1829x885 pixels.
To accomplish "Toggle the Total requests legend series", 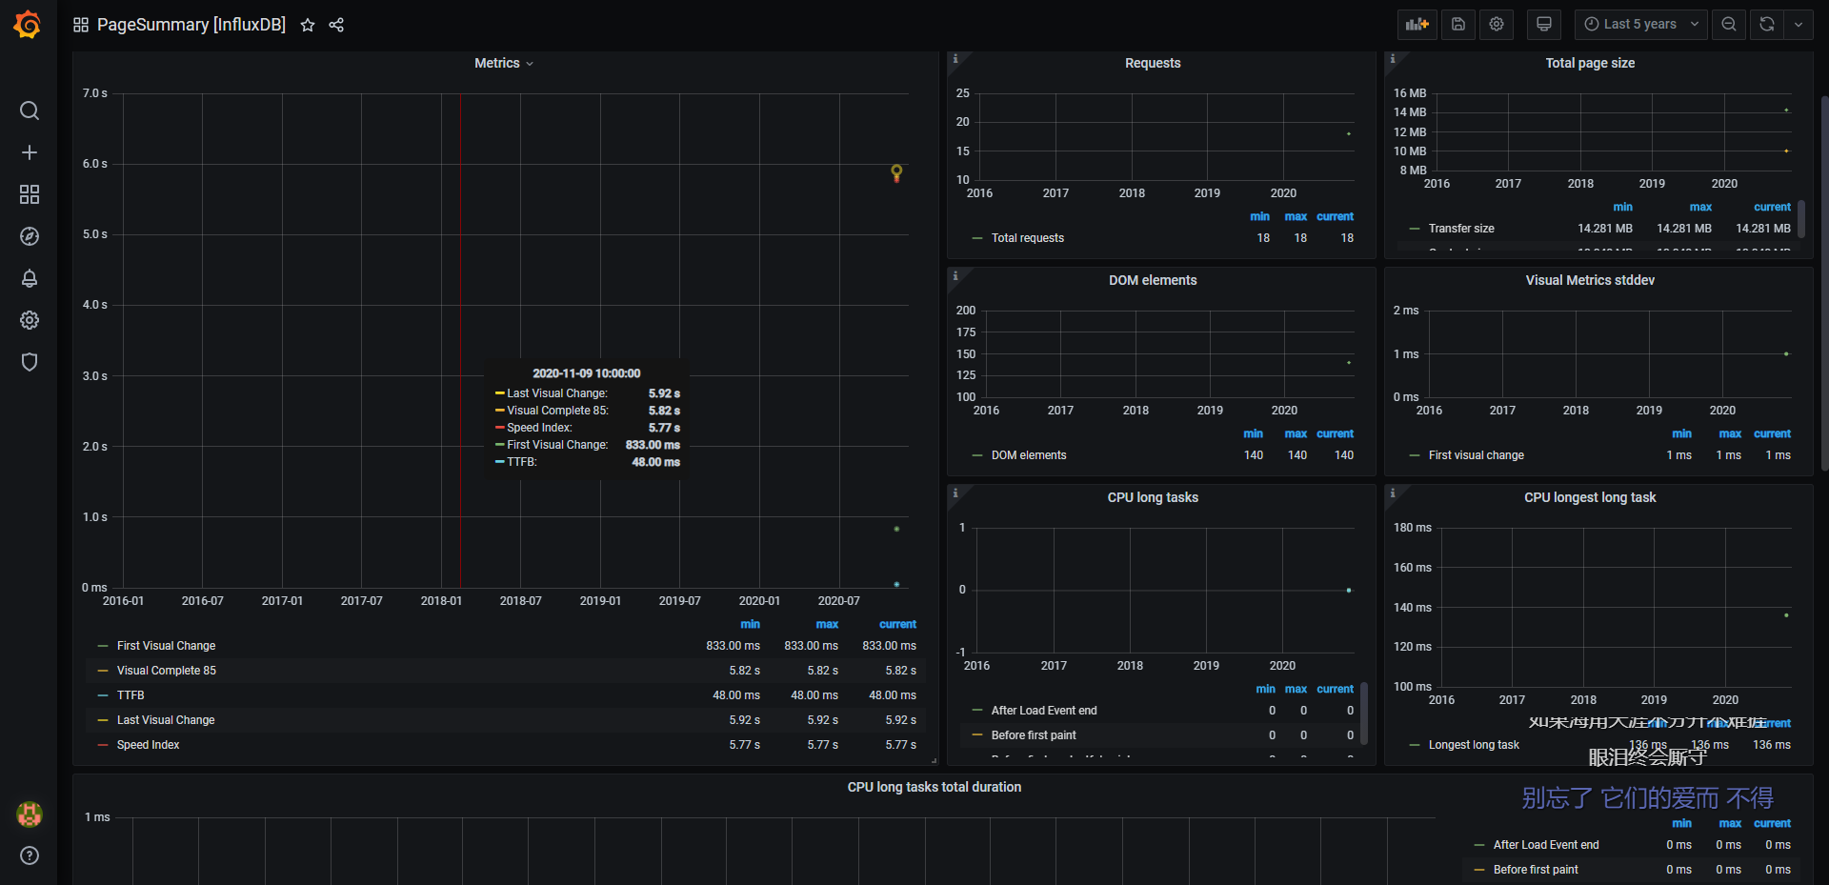I will click(x=1027, y=238).
